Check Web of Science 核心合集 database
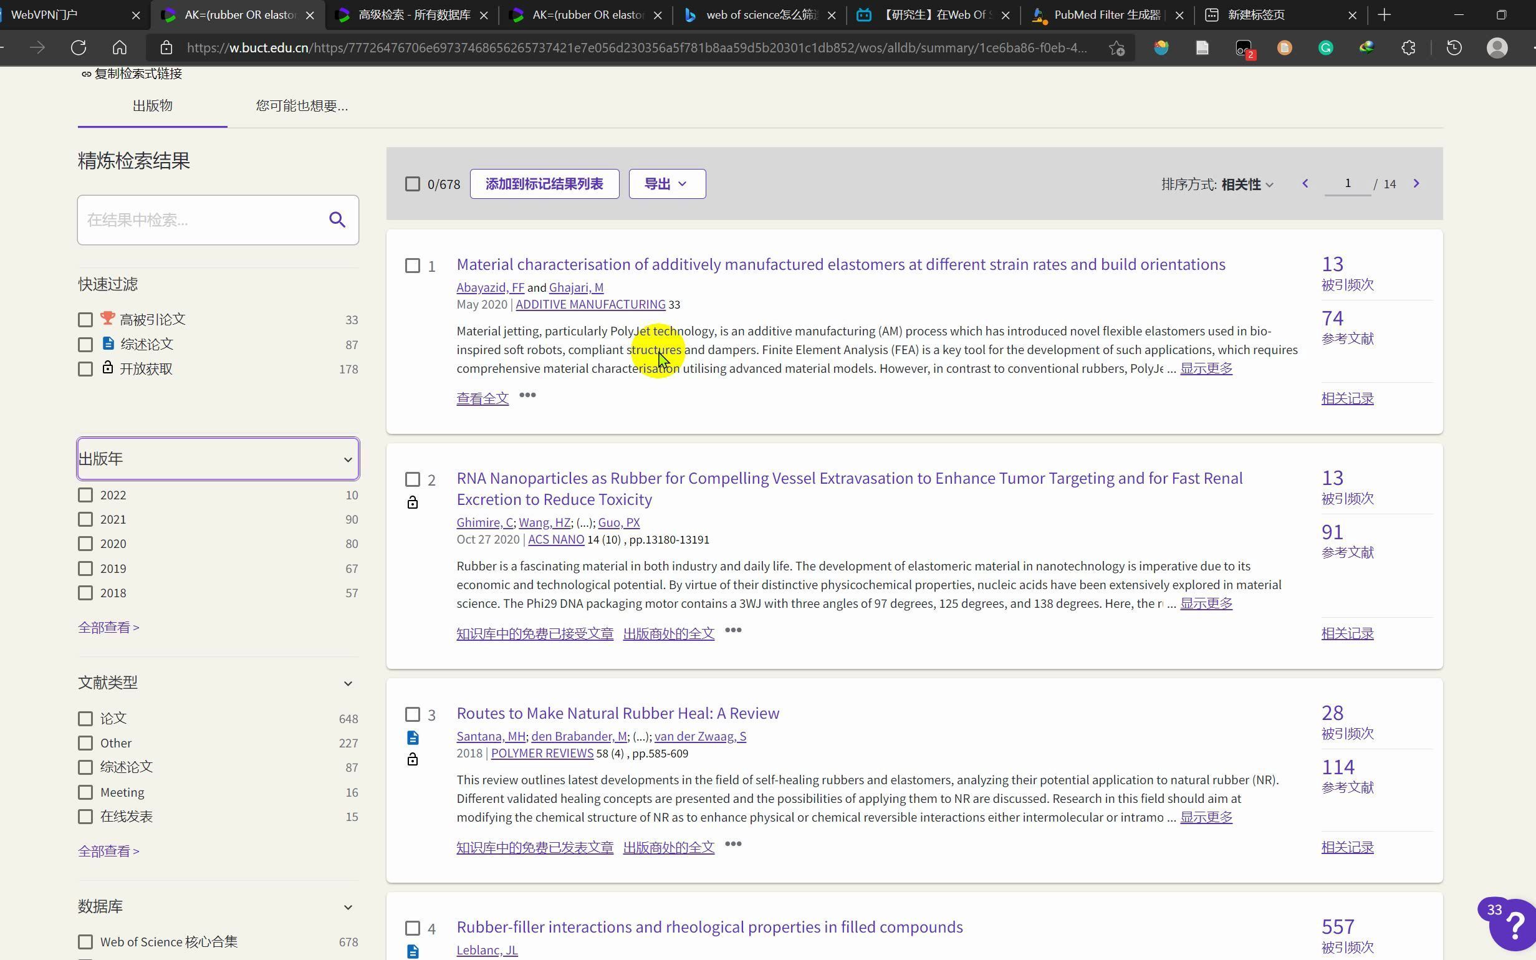 pyautogui.click(x=85, y=941)
